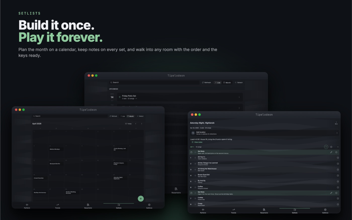Go to previous month in calendar window
This screenshot has width=352, height=220.
point(136,124)
